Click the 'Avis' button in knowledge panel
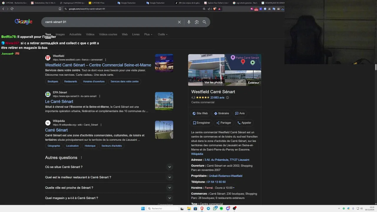The height and width of the screenshot is (212, 377). [x=240, y=113]
